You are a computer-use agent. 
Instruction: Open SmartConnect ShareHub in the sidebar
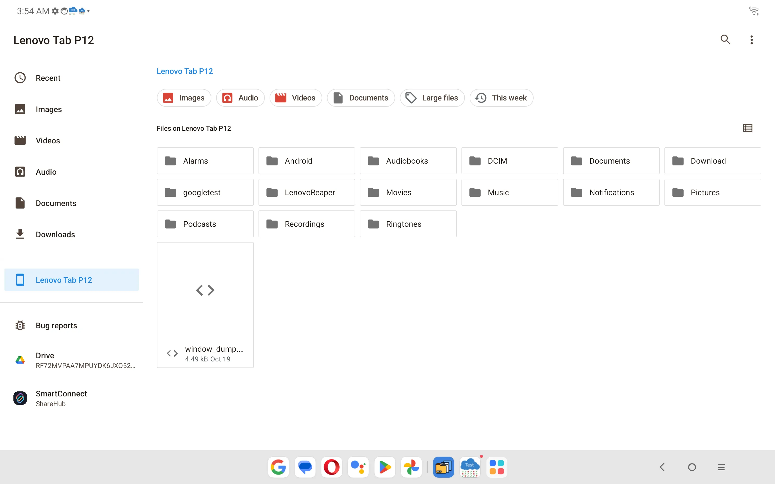71,398
